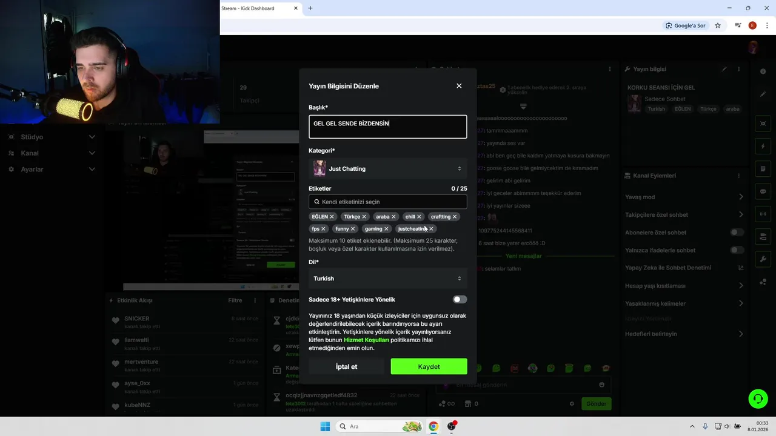776x436 pixels.
Task: Toggle Sadece 18+ Yetişkinlere Yönelik switch
Action: point(460,299)
